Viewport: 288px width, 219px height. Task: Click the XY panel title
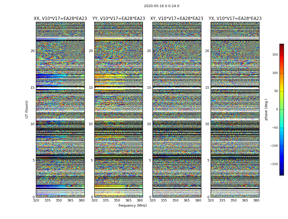click(x=177, y=19)
